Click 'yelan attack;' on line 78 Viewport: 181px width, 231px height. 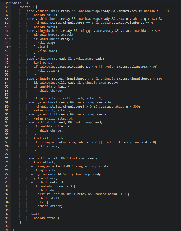point(46,178)
